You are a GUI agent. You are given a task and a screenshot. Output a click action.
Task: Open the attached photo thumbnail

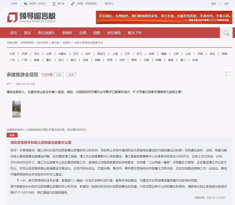point(16,108)
